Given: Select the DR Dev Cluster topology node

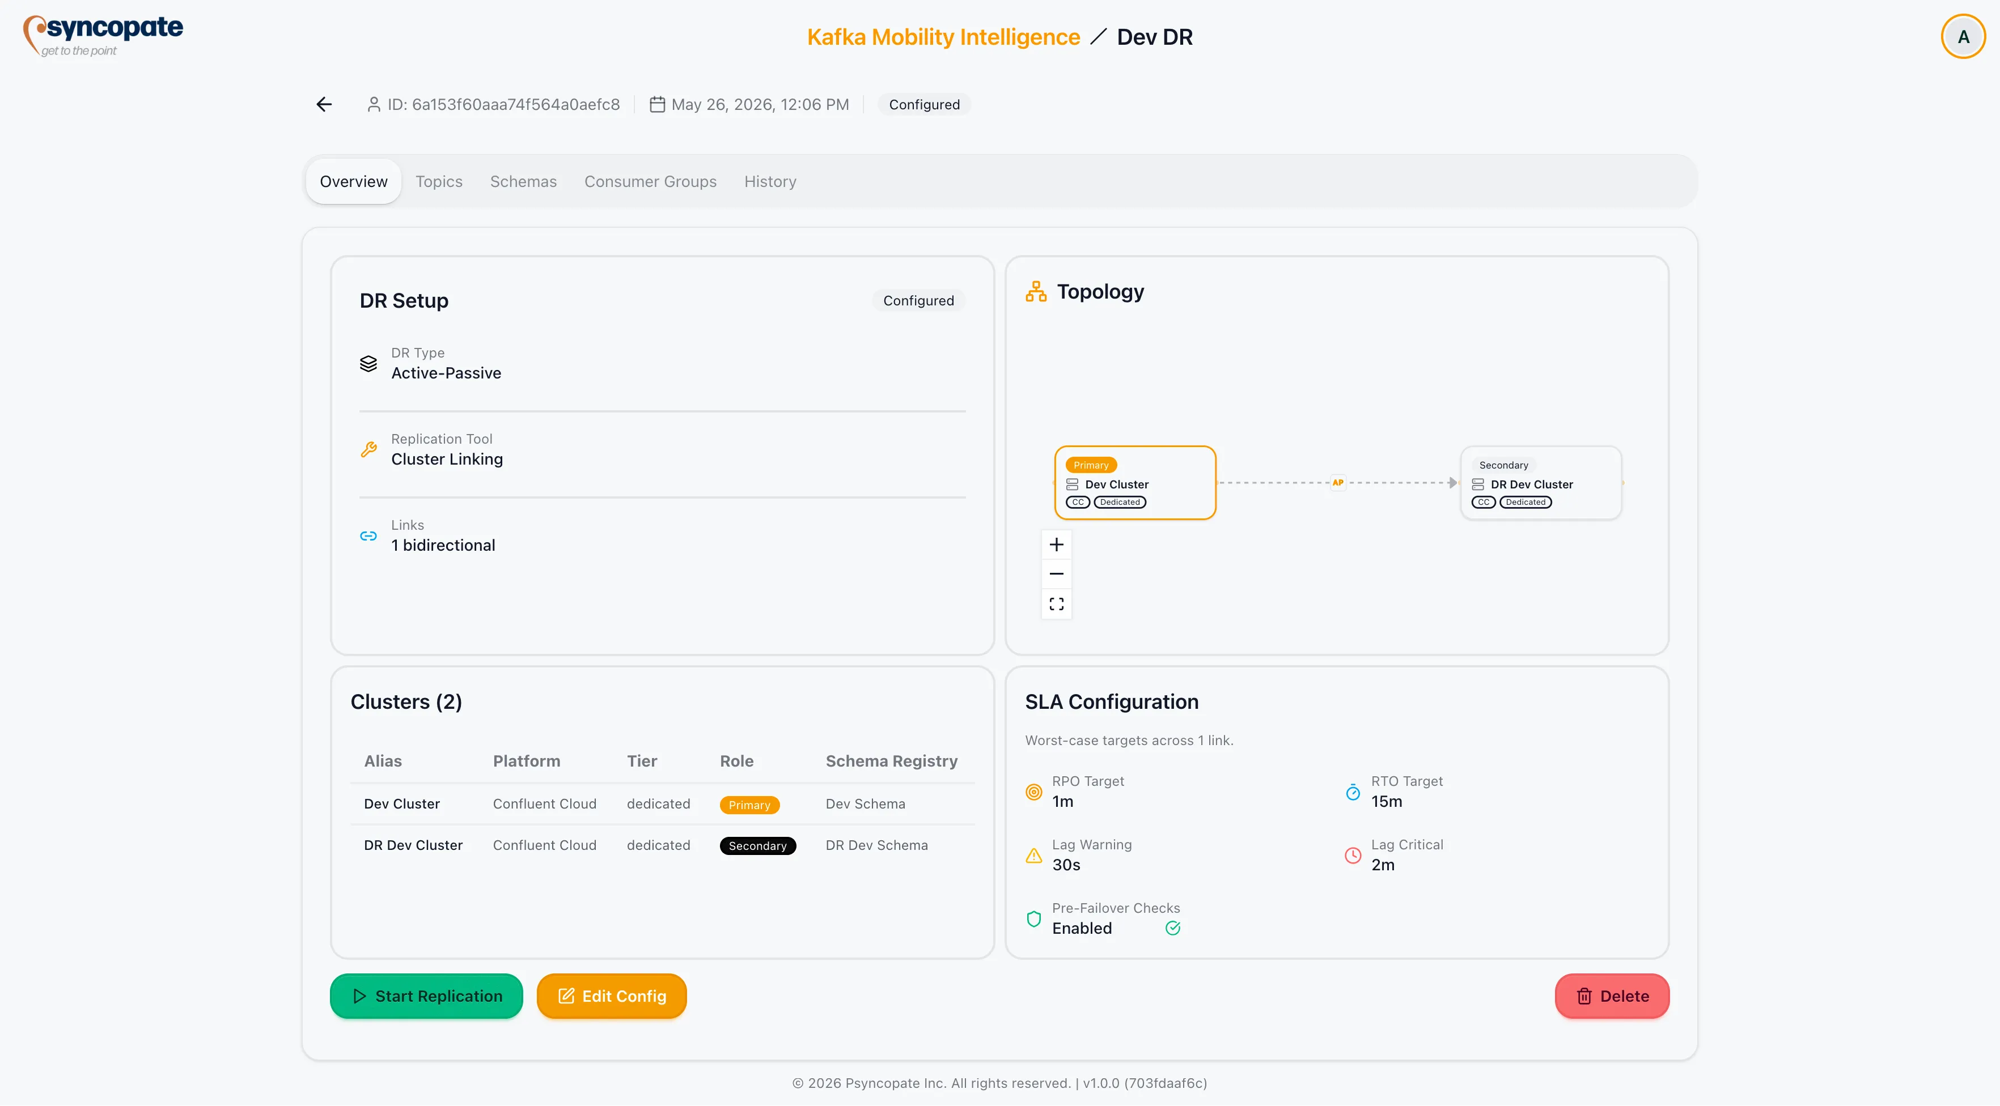Looking at the screenshot, I should [1541, 483].
